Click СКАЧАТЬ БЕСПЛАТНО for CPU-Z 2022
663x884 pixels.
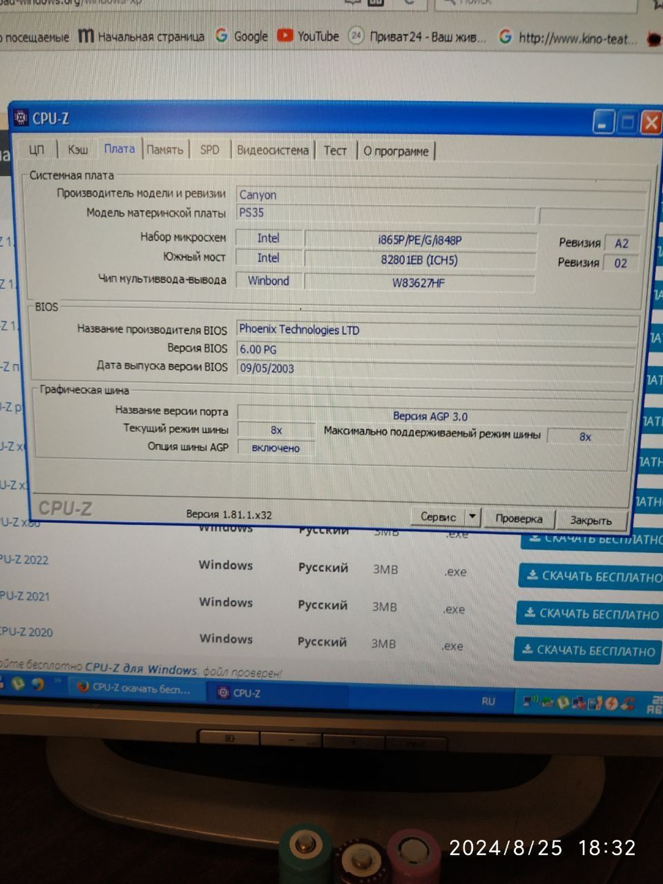click(x=590, y=575)
